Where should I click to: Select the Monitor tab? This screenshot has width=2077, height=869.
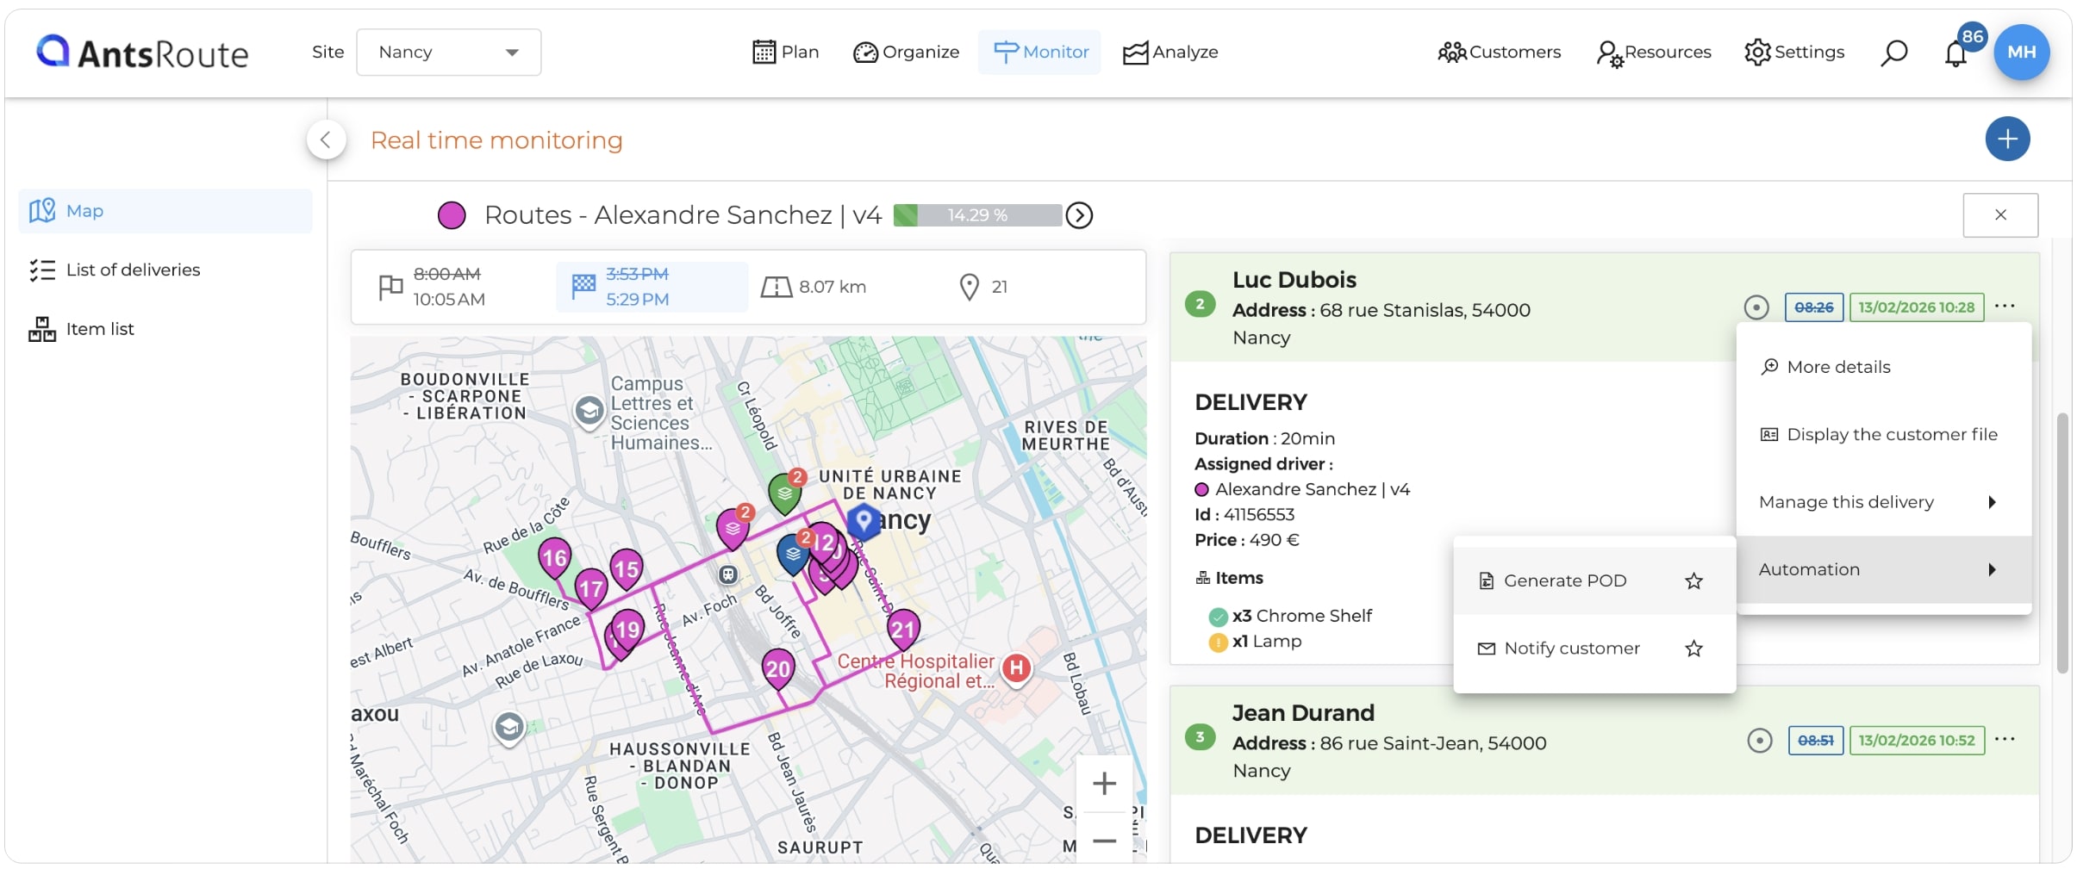(x=1039, y=52)
